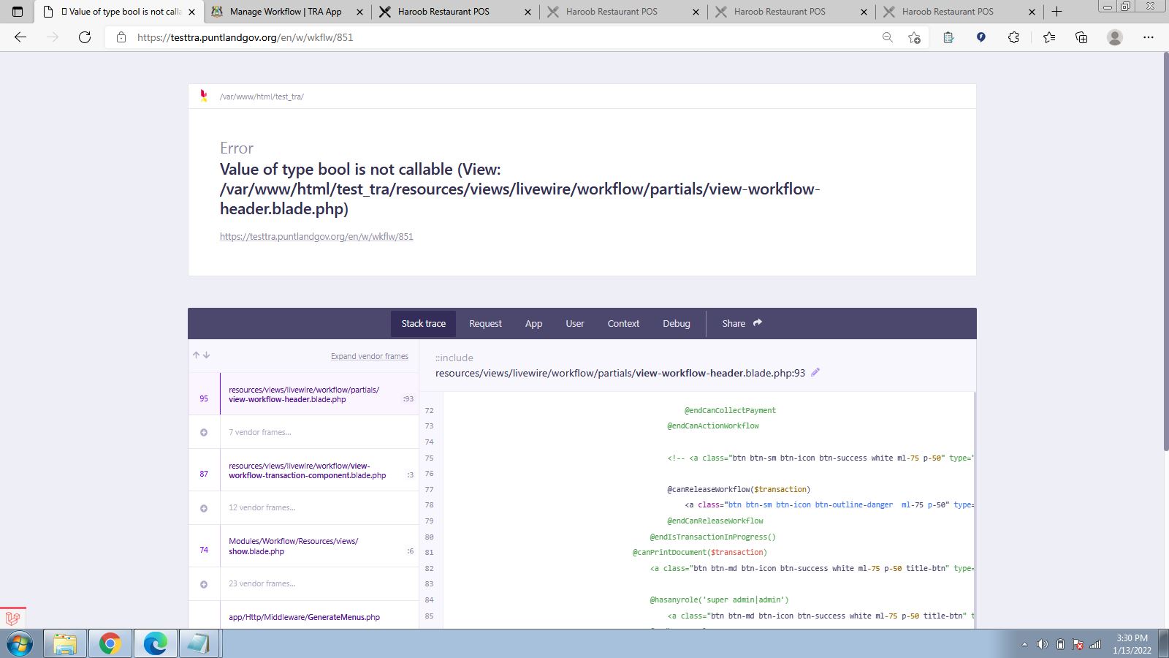1169x658 pixels.
Task: Expand the 23 vendor frames row
Action: pos(303,583)
